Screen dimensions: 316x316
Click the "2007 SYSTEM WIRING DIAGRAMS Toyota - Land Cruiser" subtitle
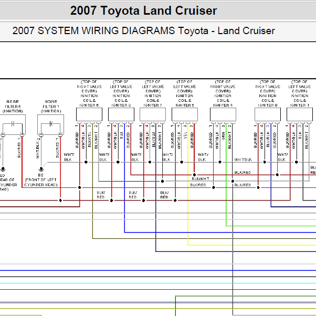click(x=143, y=31)
